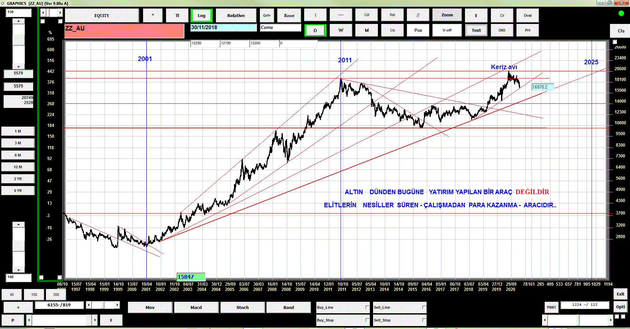630x329 pixels.
Task: Select the 1 M period button
Action: point(18,131)
